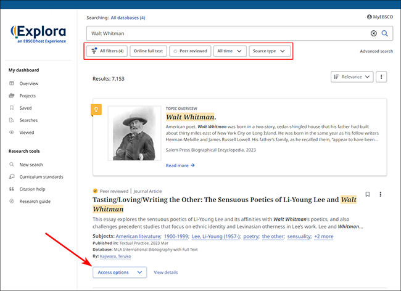Open All filters (4) panel
This screenshot has width=401, height=291.
pos(107,51)
